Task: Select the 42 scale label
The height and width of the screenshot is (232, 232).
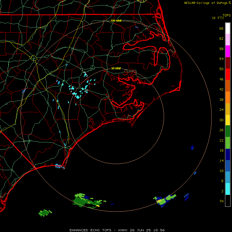Action: [x=221, y=89]
